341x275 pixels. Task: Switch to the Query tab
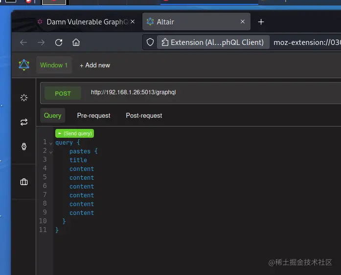53,115
